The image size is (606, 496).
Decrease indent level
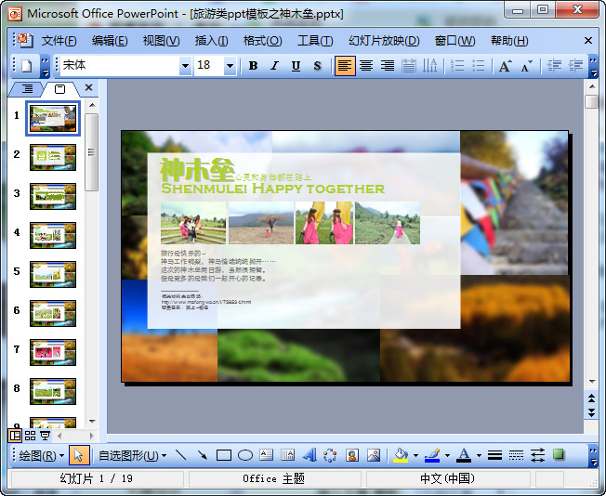[x=554, y=66]
